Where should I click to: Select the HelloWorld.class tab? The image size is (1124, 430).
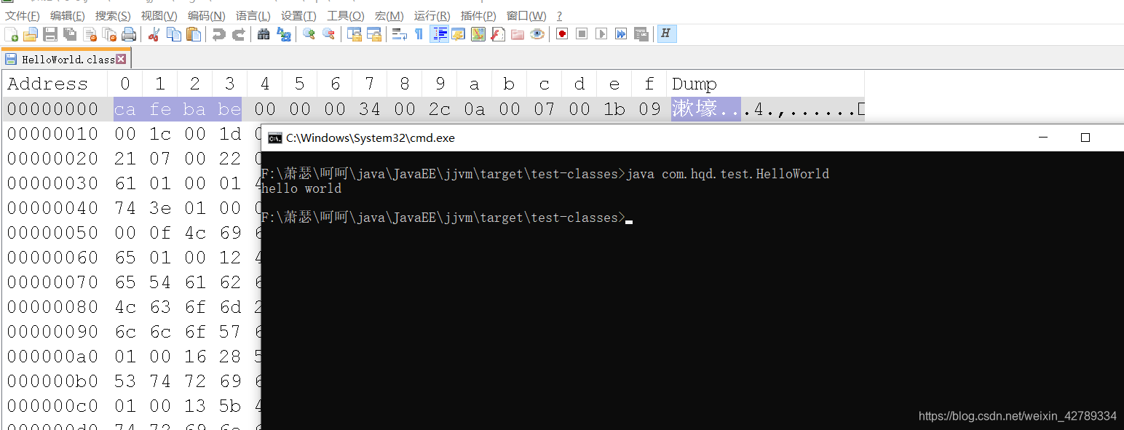[66, 59]
